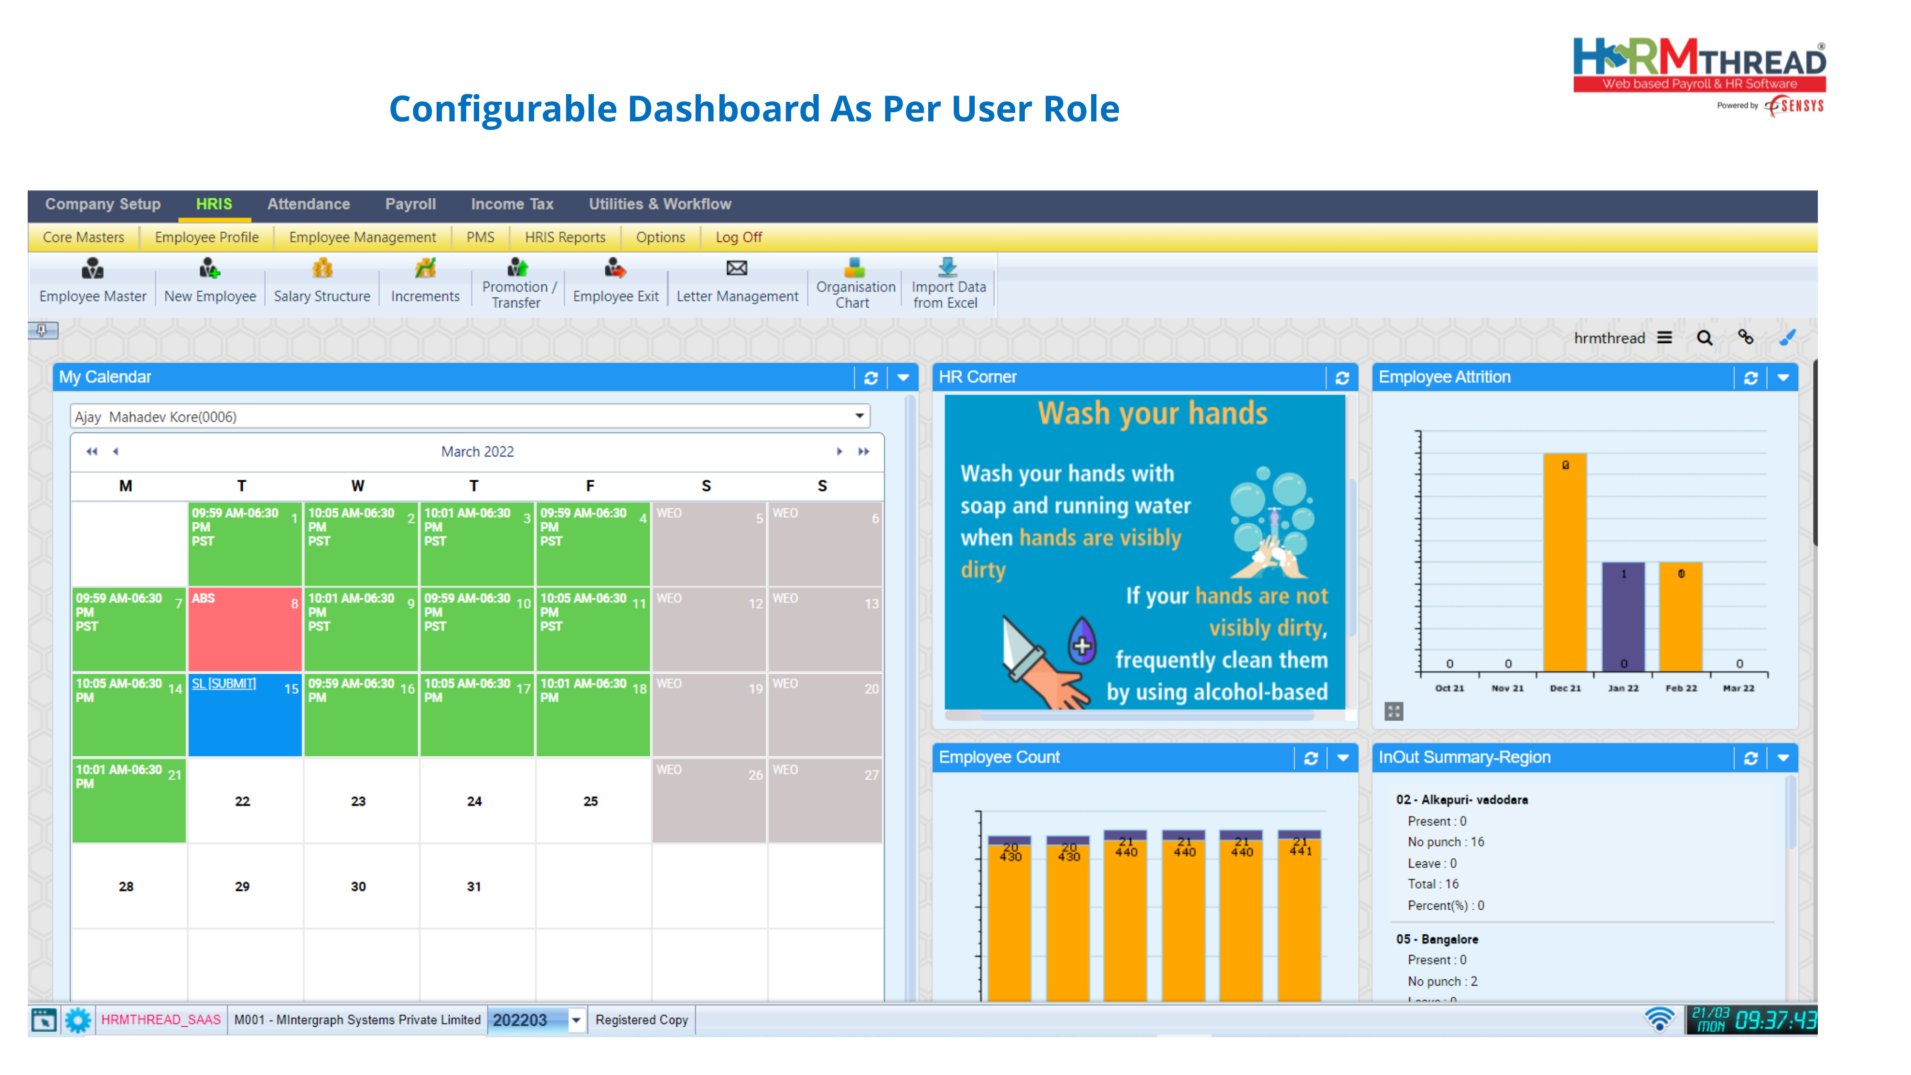Toggle the hrmthread hamburger menu
Image resolution: width=1911 pixels, height=1075 pixels.
[1664, 338]
